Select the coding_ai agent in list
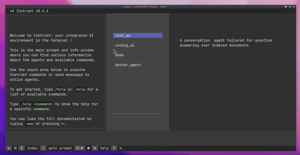 [x=125, y=45]
